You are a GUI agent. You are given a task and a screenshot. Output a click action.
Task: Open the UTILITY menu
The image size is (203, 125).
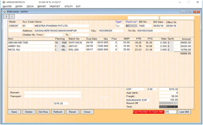[x=68, y=6]
